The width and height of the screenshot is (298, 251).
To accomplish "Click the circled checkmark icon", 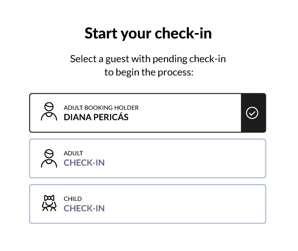I will 252,113.
